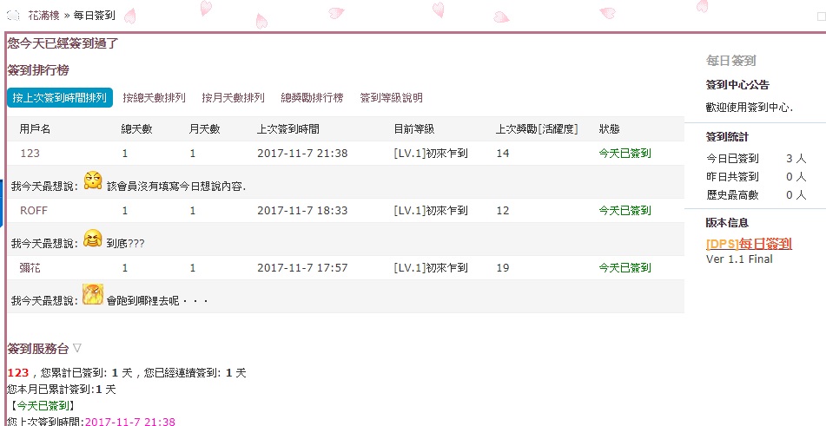This screenshot has height=426, width=826.
Task: Show the 總獎勵排行榜 tab
Action: [312, 98]
